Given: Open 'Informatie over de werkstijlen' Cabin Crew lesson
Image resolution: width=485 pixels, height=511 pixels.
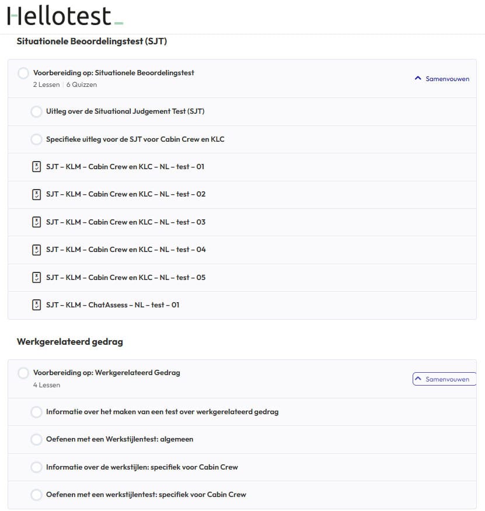Looking at the screenshot, I should (x=142, y=467).
